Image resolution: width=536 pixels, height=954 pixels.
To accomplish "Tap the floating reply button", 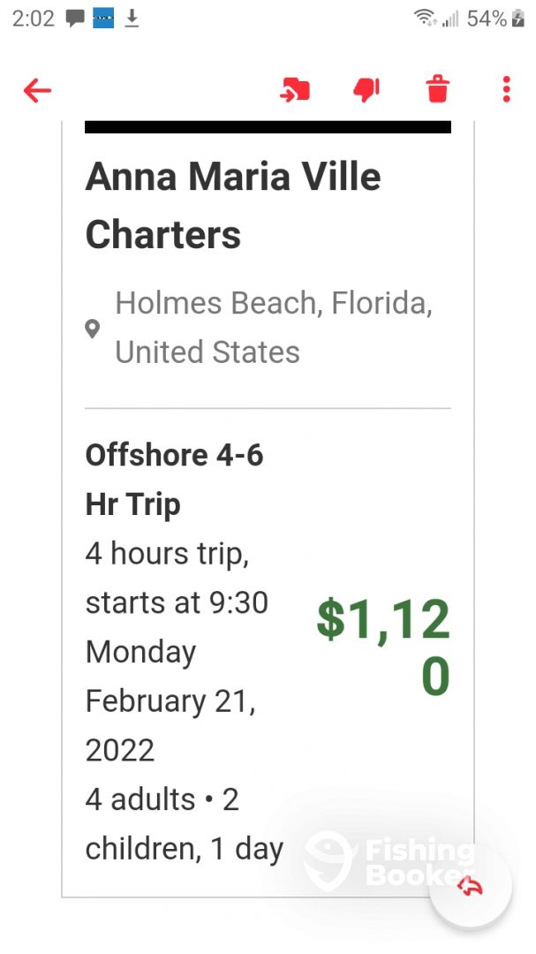I will pyautogui.click(x=471, y=888).
